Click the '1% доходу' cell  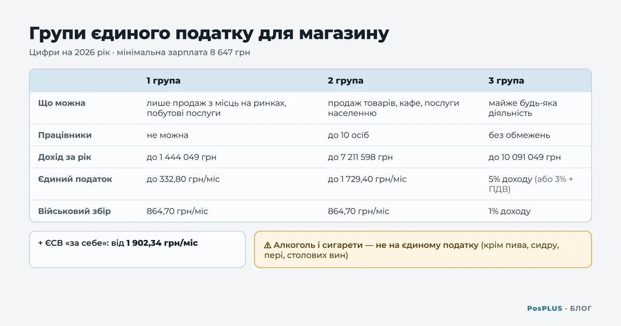click(x=510, y=211)
